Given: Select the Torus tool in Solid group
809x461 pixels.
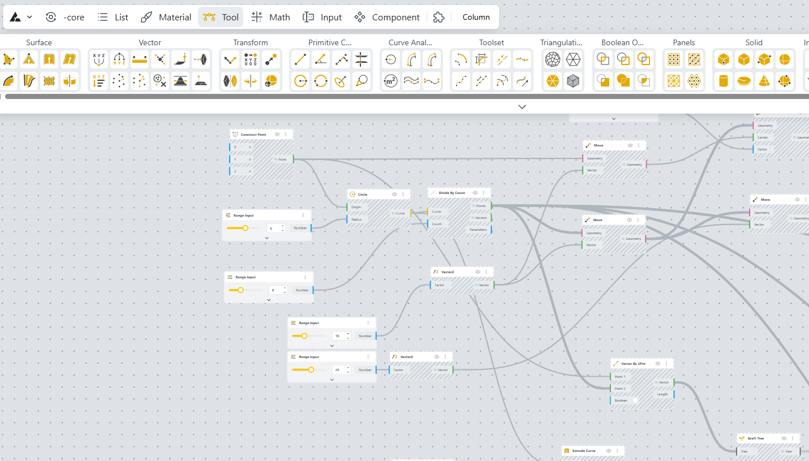Looking at the screenshot, I should point(743,81).
